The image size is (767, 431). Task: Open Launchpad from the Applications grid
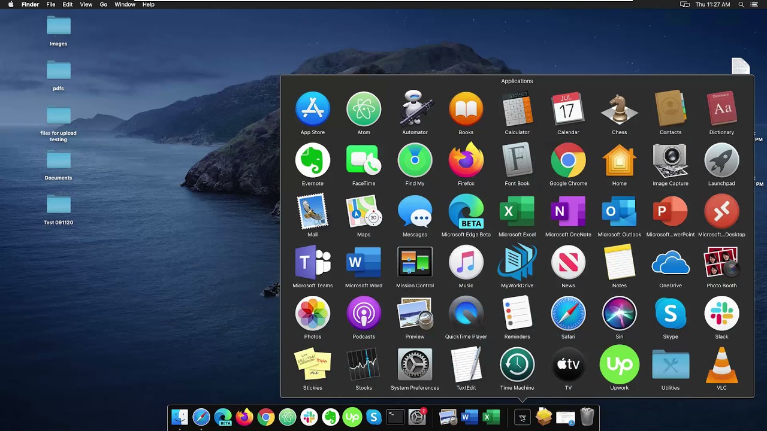pos(721,160)
